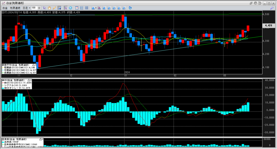
Task: Click the 02 month label on time axis
Action: 175,76
